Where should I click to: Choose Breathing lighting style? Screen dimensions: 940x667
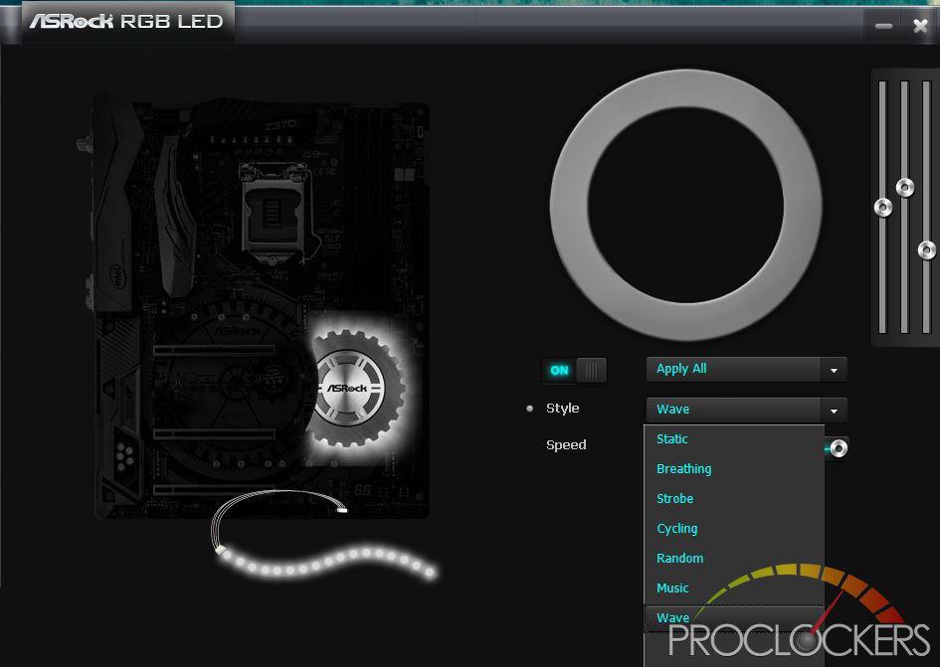click(x=734, y=469)
